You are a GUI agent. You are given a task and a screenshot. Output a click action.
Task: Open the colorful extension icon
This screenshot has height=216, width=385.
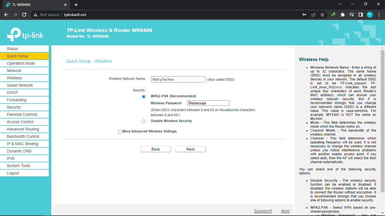tap(334, 15)
